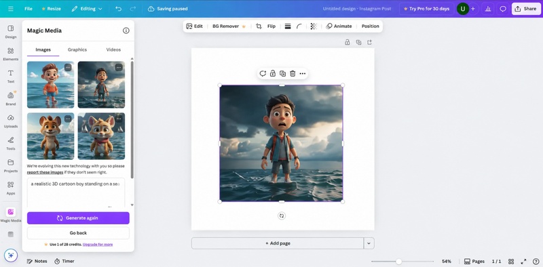Open the Projects sidebar panel

[x=11, y=165]
